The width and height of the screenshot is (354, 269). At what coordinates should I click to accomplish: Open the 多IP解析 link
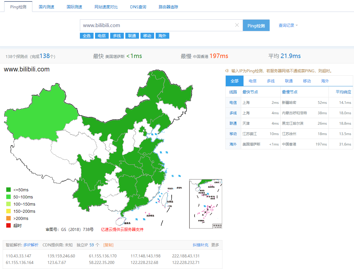coord(31,245)
